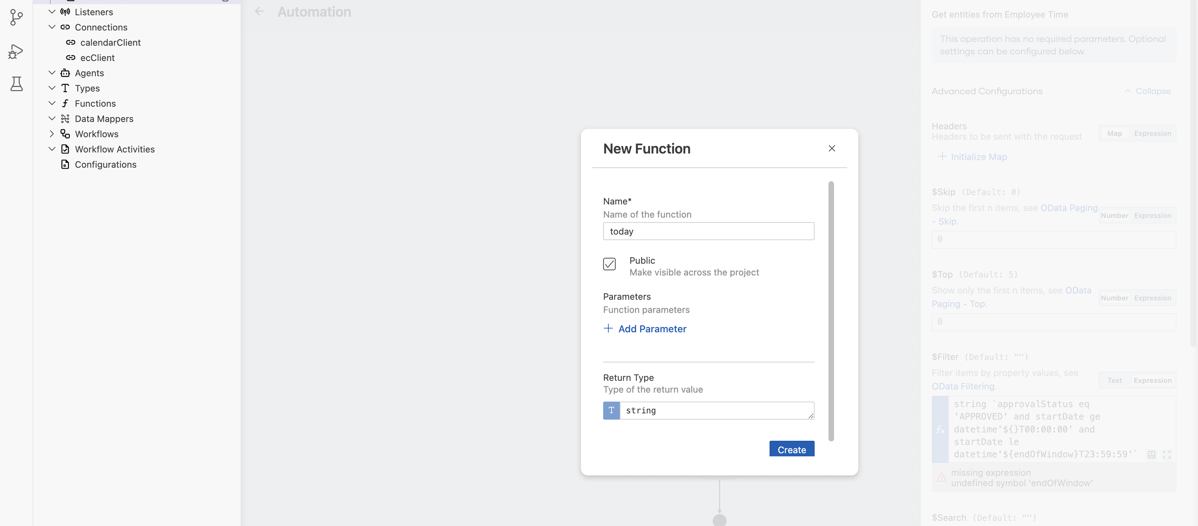Screen dimensions: 1198x526
Task: Collapse the Listeners tree node
Action: click(52, 12)
